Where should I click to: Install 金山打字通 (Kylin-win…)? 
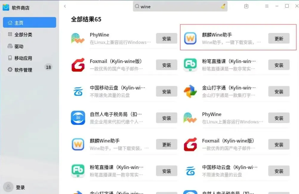click(x=279, y=92)
